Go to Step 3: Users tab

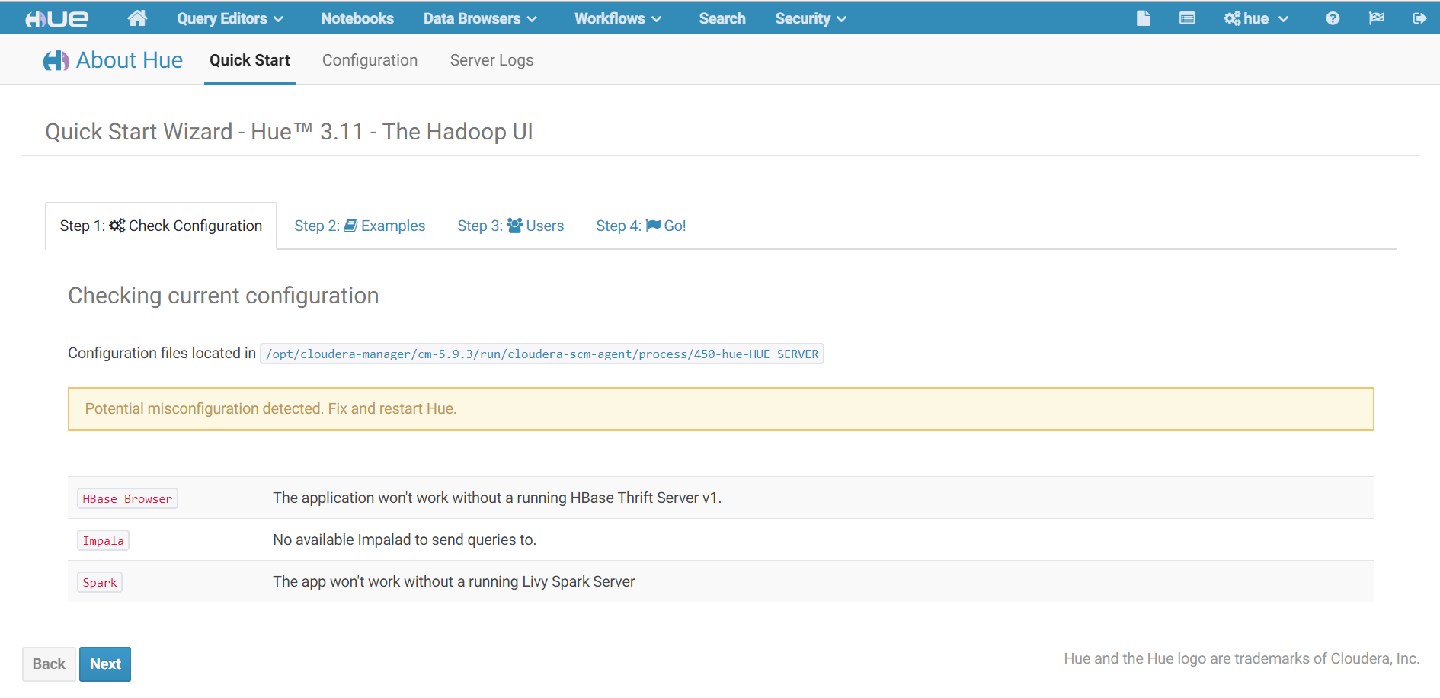pyautogui.click(x=510, y=226)
